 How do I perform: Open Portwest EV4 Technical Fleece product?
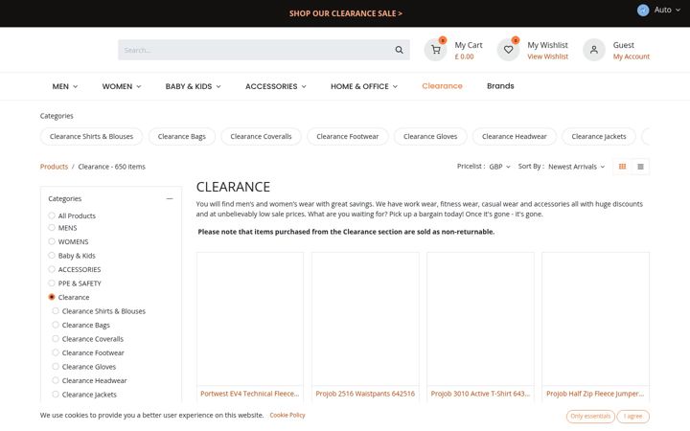pyautogui.click(x=249, y=394)
